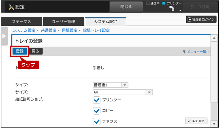This screenshot has width=219, height=128.
Task: Go to 給紙トレイ設定 breadcrumb
Action: click(96, 30)
